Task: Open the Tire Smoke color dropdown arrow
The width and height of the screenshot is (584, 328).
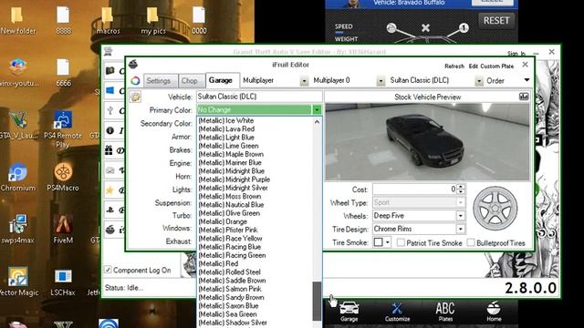Action: point(388,242)
